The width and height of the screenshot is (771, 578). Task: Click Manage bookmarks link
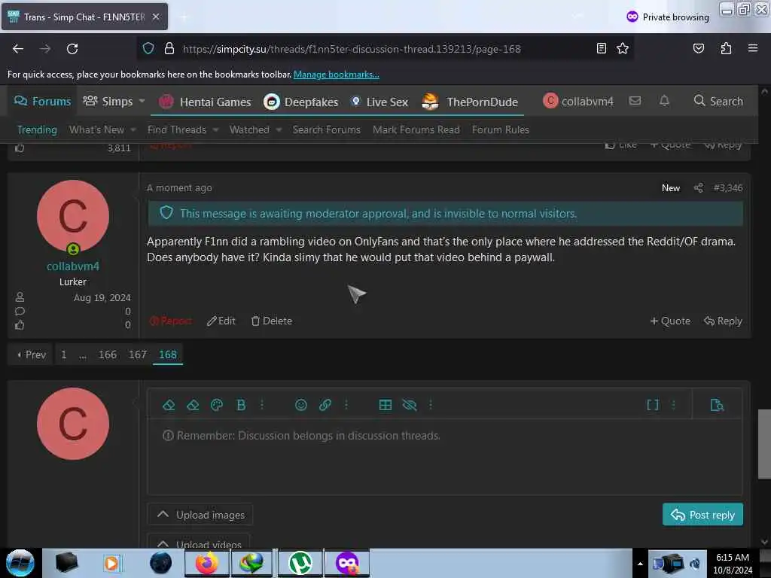point(337,75)
